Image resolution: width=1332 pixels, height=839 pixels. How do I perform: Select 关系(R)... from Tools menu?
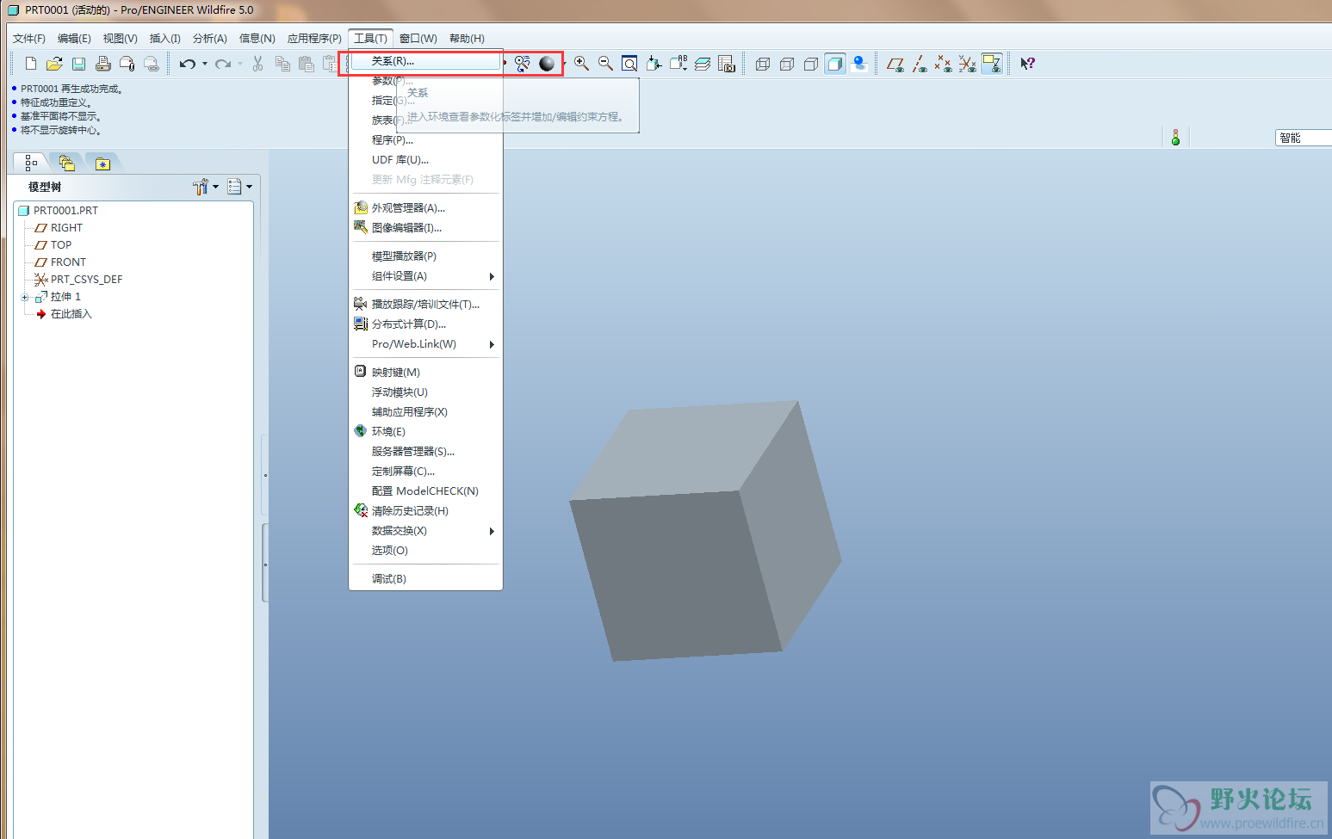click(x=425, y=61)
